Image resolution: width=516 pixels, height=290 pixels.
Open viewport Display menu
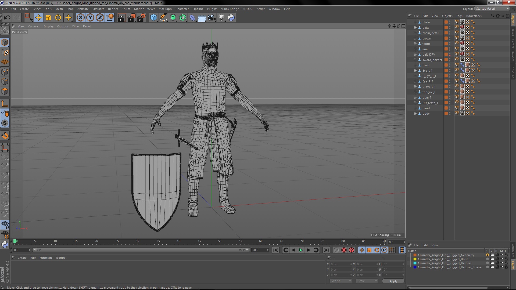click(x=48, y=26)
